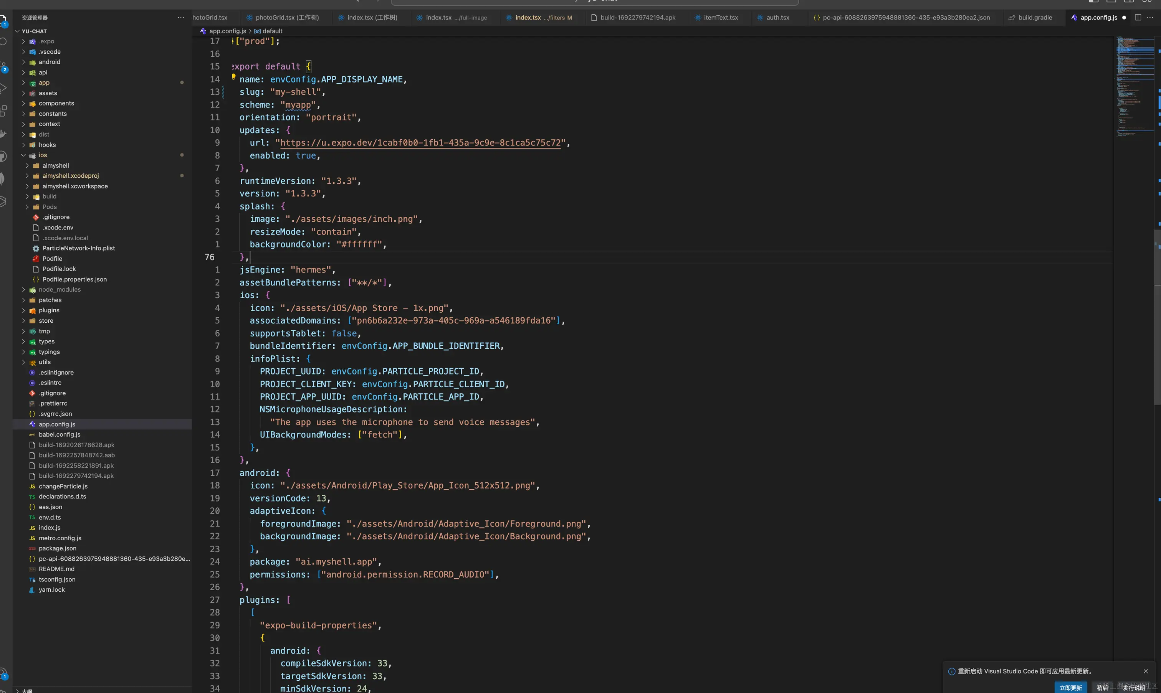Expand the components folder
The height and width of the screenshot is (693, 1161).
click(x=23, y=104)
